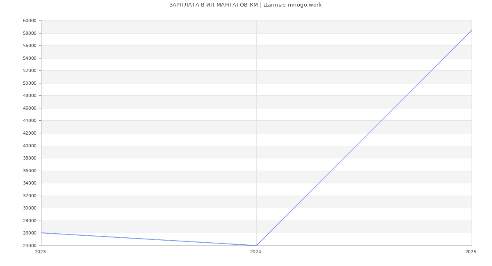Screen dimensions: 492x266
Task: Click the 28000 y-axis label
Action: (x=30, y=221)
